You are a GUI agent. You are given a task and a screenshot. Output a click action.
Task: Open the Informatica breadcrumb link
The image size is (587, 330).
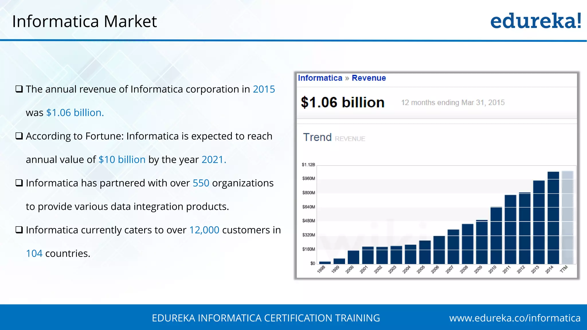pyautogui.click(x=320, y=78)
